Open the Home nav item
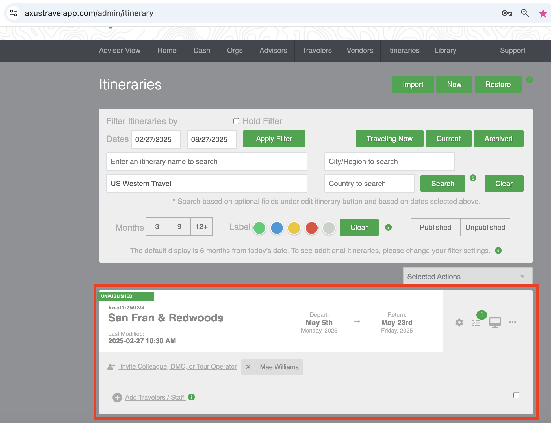 [x=167, y=50]
